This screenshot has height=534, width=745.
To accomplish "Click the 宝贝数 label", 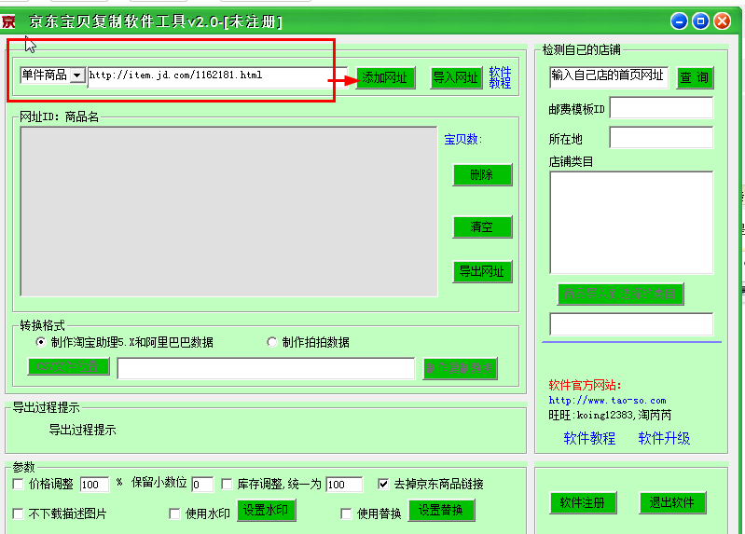I will coord(462,139).
